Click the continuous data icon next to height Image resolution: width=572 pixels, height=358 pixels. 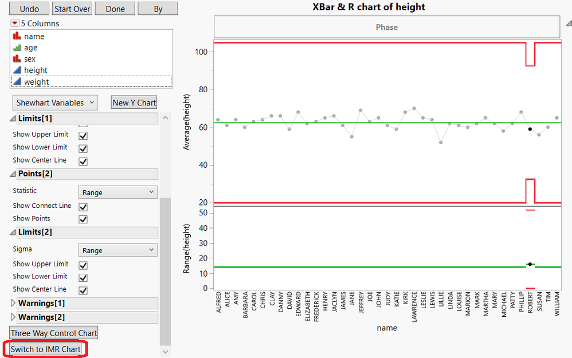click(17, 69)
